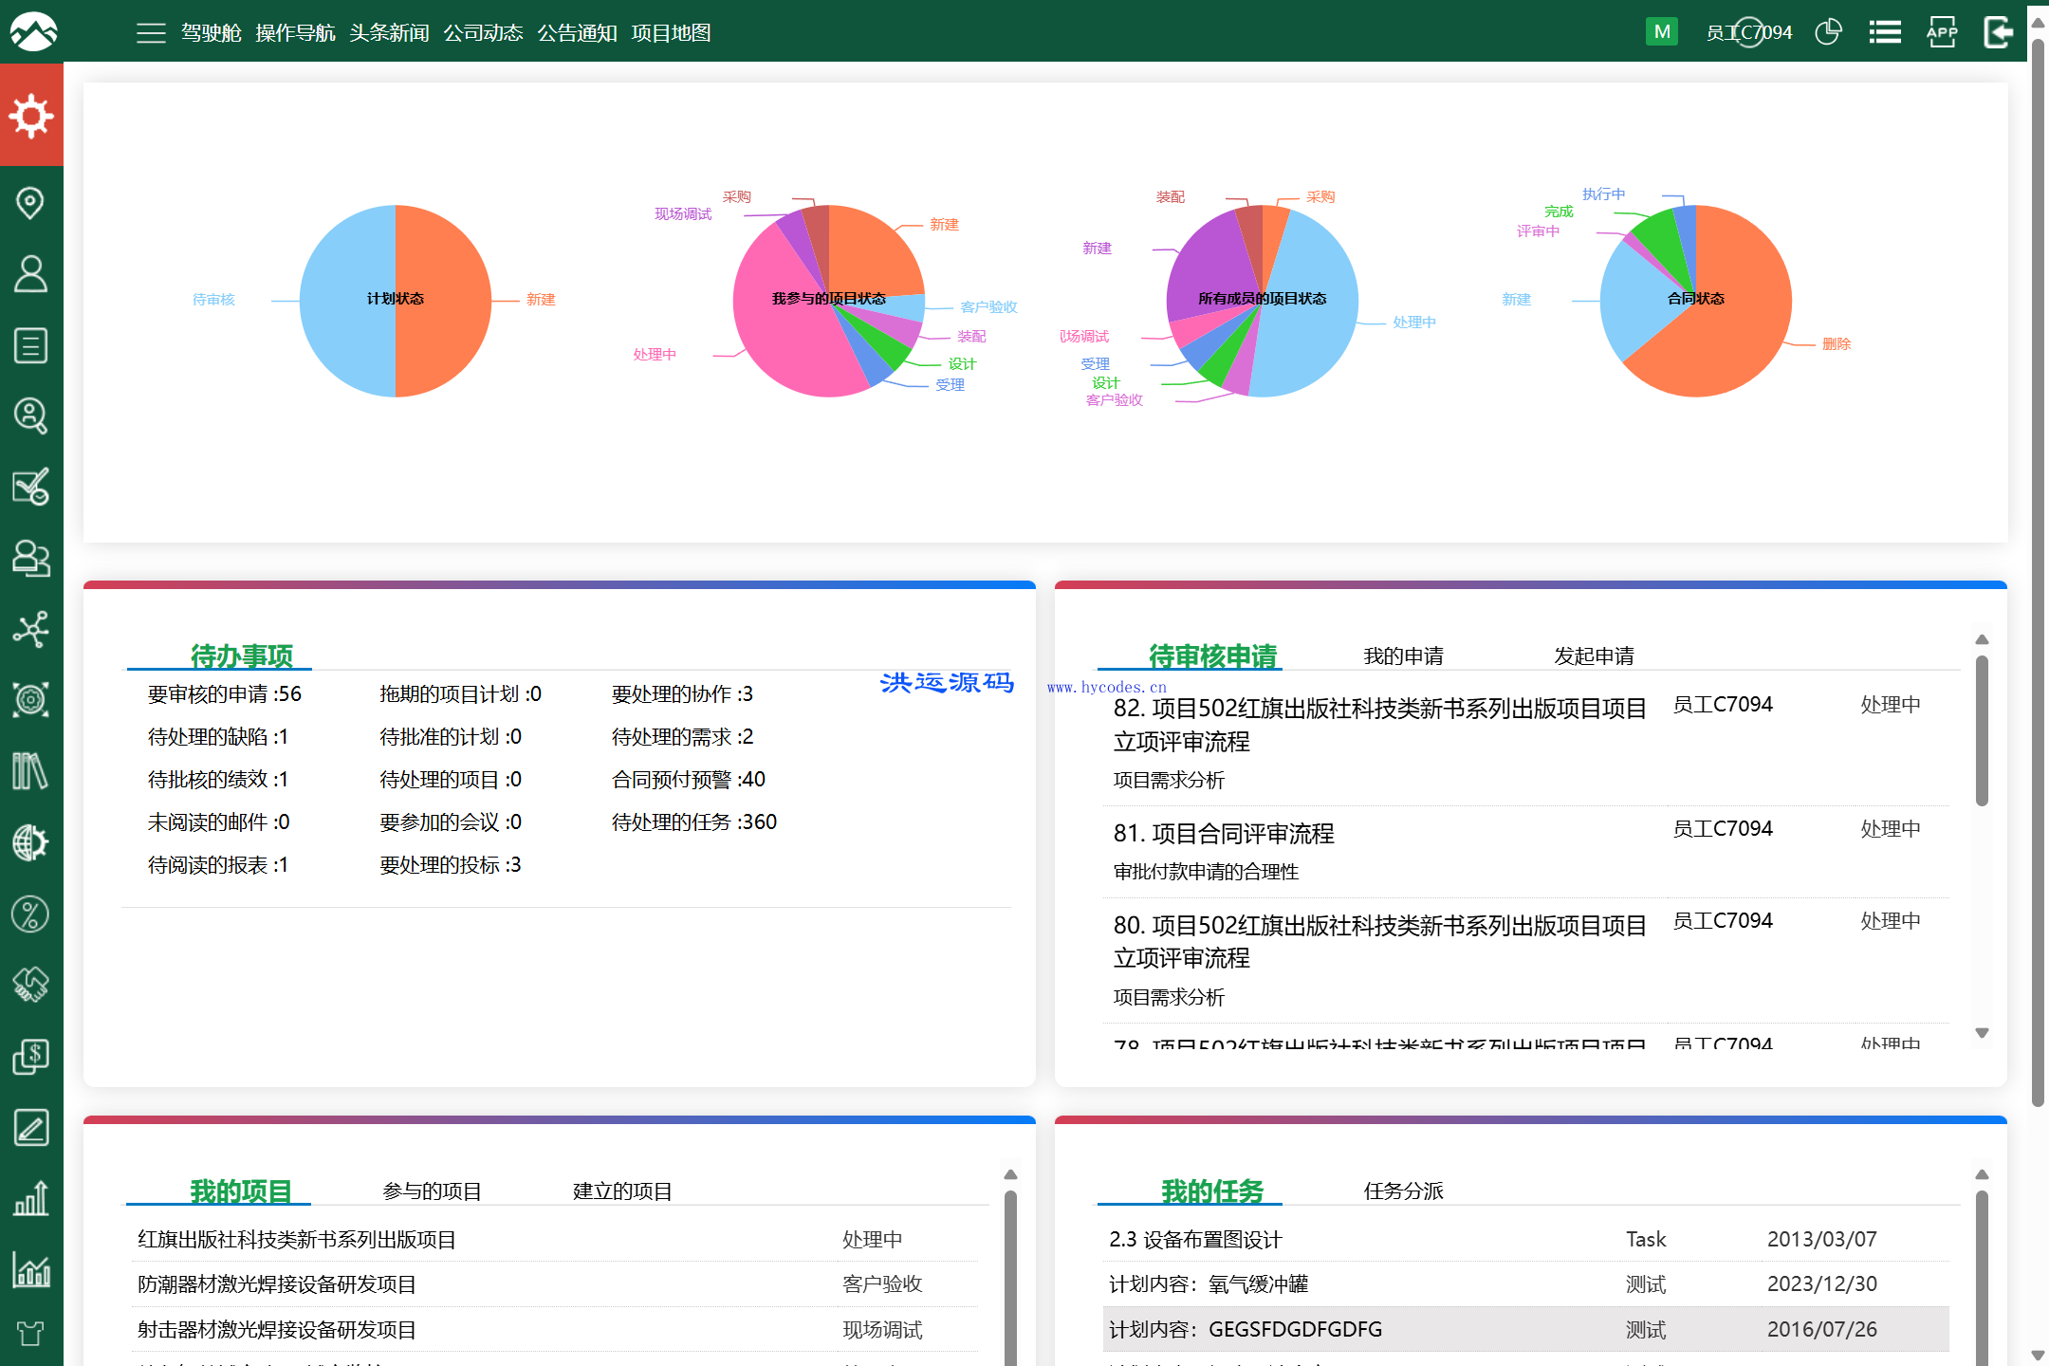2049x1366 pixels.
Task: Switch to the 发起申请 tab
Action: 1594,655
